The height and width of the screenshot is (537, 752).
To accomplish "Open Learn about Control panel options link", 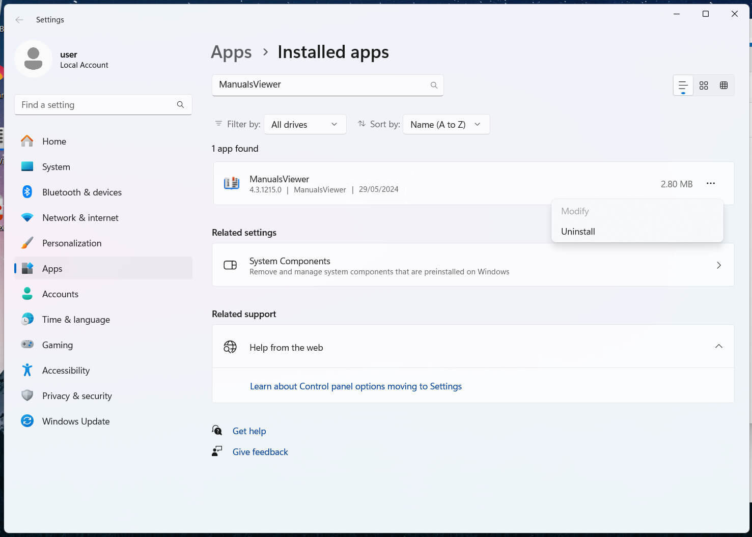I will (x=356, y=386).
